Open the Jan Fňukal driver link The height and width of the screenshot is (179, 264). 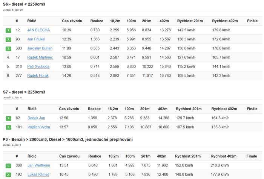pos(37,39)
